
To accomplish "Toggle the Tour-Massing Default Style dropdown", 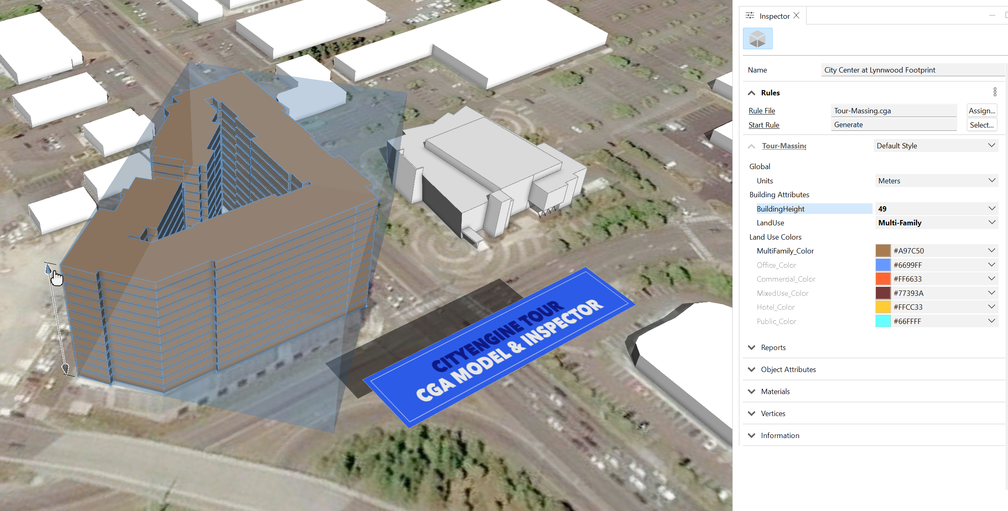I will 994,145.
